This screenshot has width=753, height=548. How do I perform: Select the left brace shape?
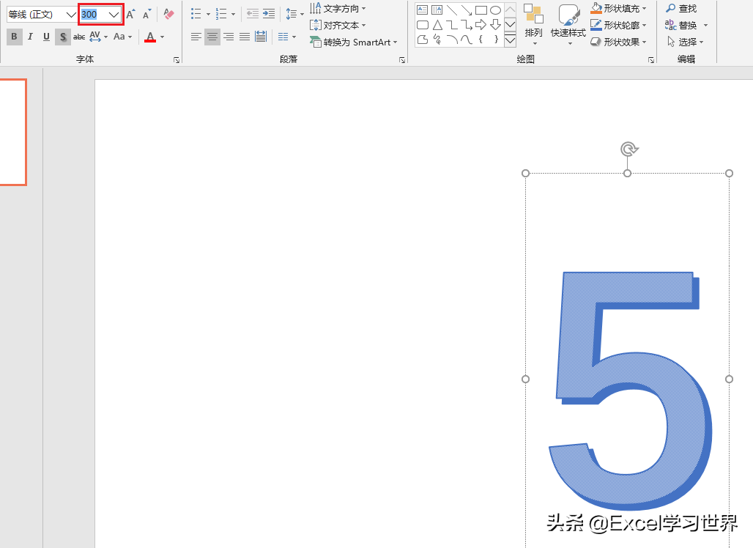481,40
